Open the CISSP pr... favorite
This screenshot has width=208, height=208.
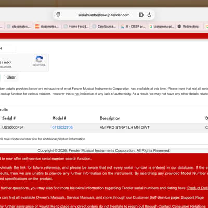tap(133, 27)
